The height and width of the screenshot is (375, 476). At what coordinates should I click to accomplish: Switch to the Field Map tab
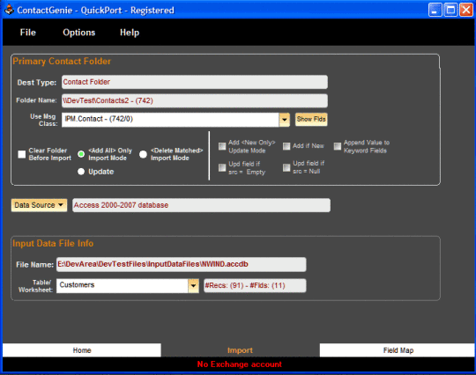pos(398,350)
